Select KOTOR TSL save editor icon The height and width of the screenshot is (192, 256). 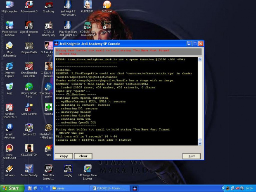[x=88, y=29]
